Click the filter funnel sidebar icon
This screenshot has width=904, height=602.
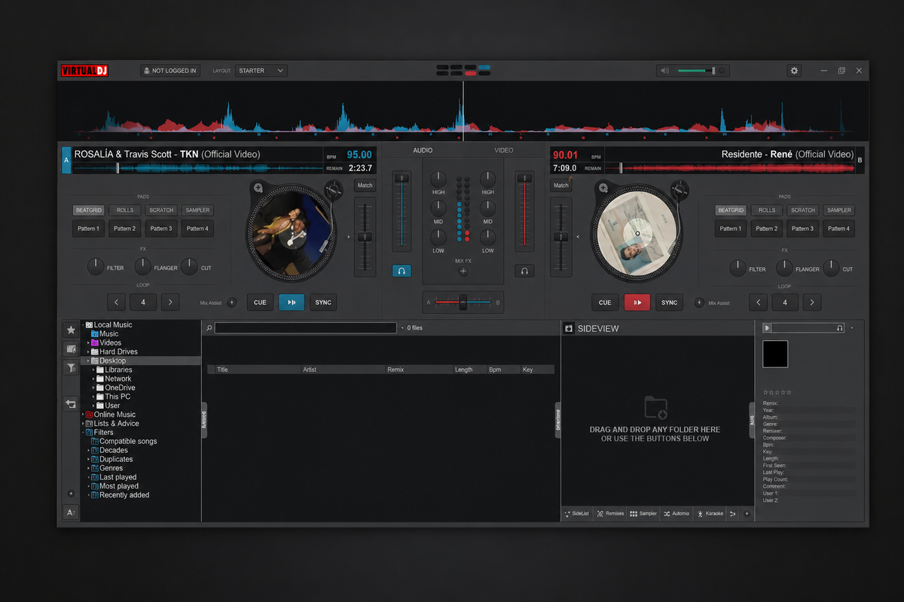[x=71, y=368]
